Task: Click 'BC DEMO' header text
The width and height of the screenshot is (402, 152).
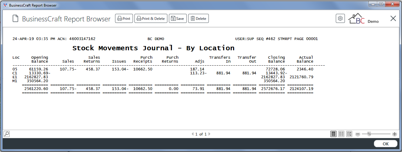Action: tap(156, 39)
